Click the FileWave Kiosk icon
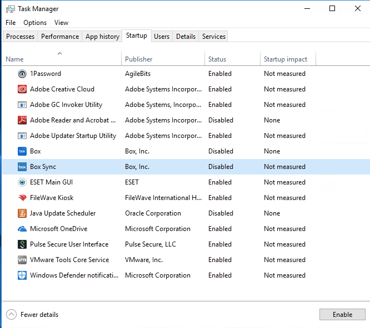The width and height of the screenshot is (370, 328). tap(22, 198)
